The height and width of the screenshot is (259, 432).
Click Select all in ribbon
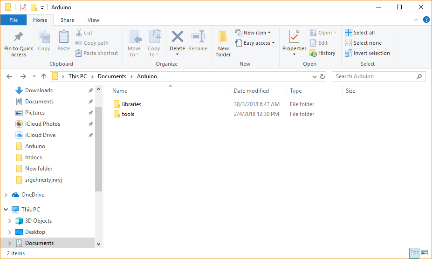(360, 33)
